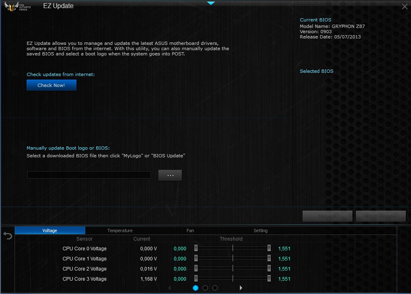Select the second sensor page dot
Screen dimensions: 411x294
tap(205, 288)
